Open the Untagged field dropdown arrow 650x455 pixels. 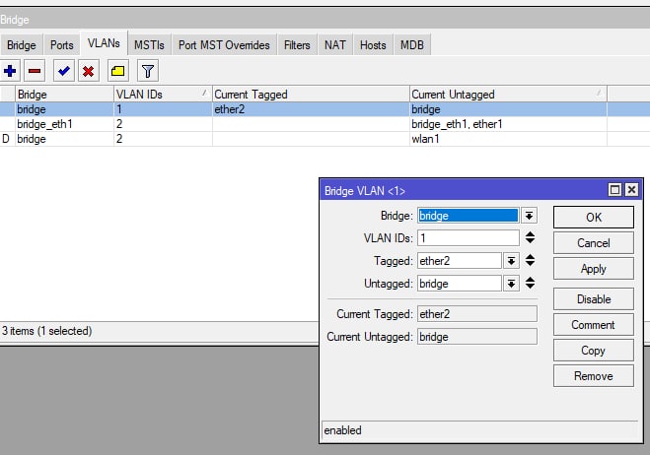point(511,284)
